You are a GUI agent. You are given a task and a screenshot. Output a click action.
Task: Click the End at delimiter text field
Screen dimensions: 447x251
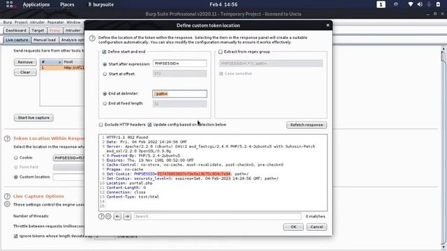pyautogui.click(x=179, y=93)
